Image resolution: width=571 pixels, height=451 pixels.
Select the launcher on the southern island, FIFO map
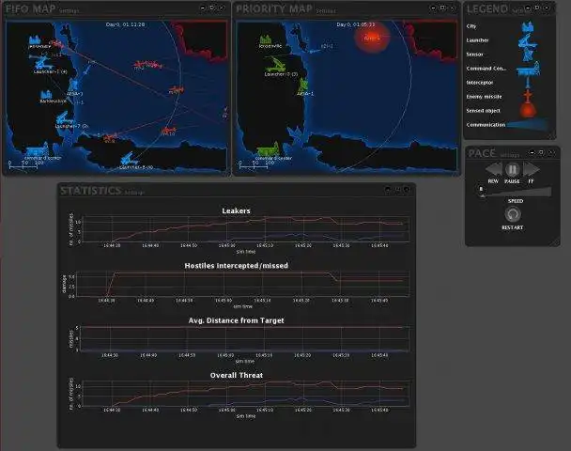click(x=128, y=159)
